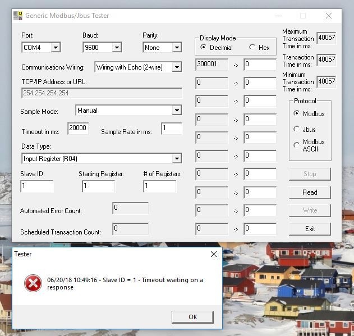The height and width of the screenshot is (336, 354).
Task: Click the Automated Error Count field
Action: pyautogui.click(x=131, y=208)
